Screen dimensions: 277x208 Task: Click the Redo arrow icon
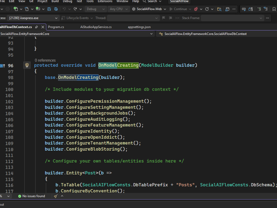(x=75, y=9)
